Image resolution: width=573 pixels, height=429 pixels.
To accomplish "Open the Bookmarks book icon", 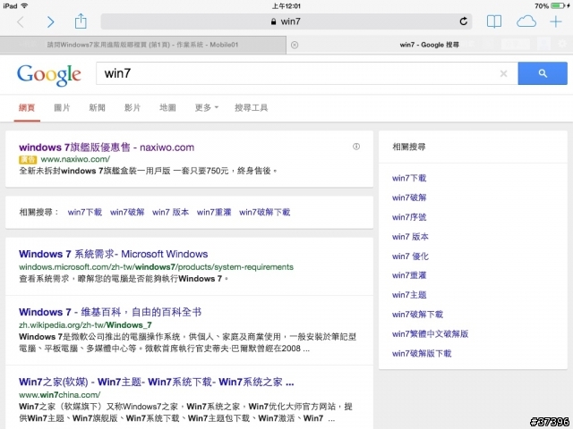I will point(494,21).
